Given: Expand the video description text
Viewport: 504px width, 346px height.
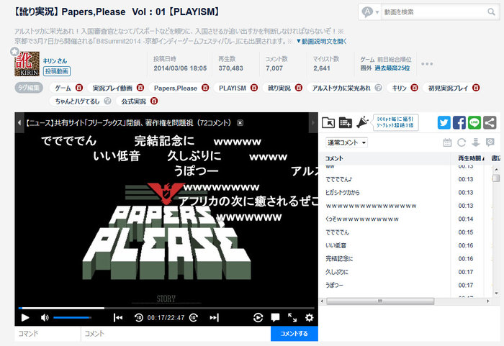Looking at the screenshot, I should (321, 42).
